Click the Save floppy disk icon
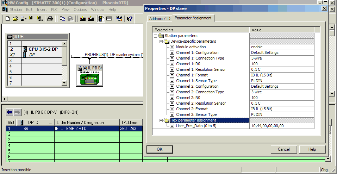 (31, 18)
